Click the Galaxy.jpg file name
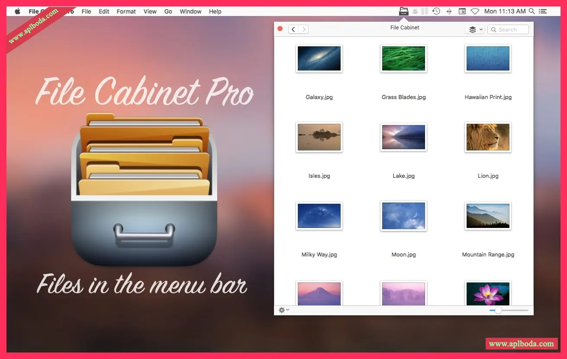The image size is (567, 359). (x=319, y=97)
